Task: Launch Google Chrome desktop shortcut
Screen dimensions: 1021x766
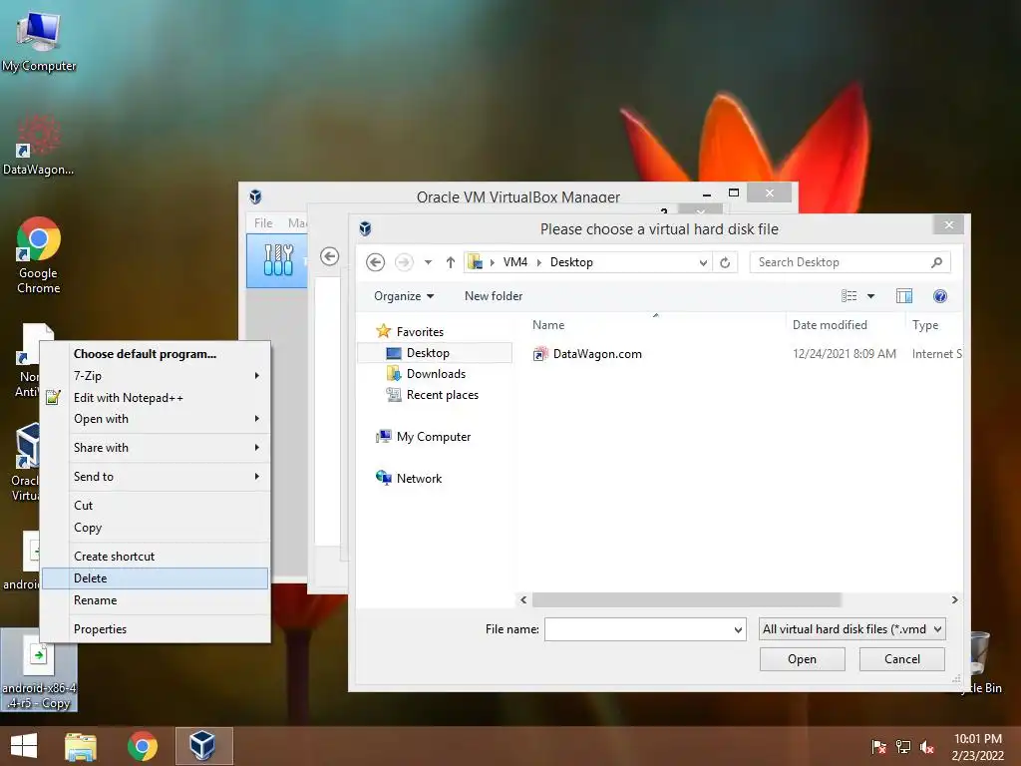Action: click(x=39, y=254)
